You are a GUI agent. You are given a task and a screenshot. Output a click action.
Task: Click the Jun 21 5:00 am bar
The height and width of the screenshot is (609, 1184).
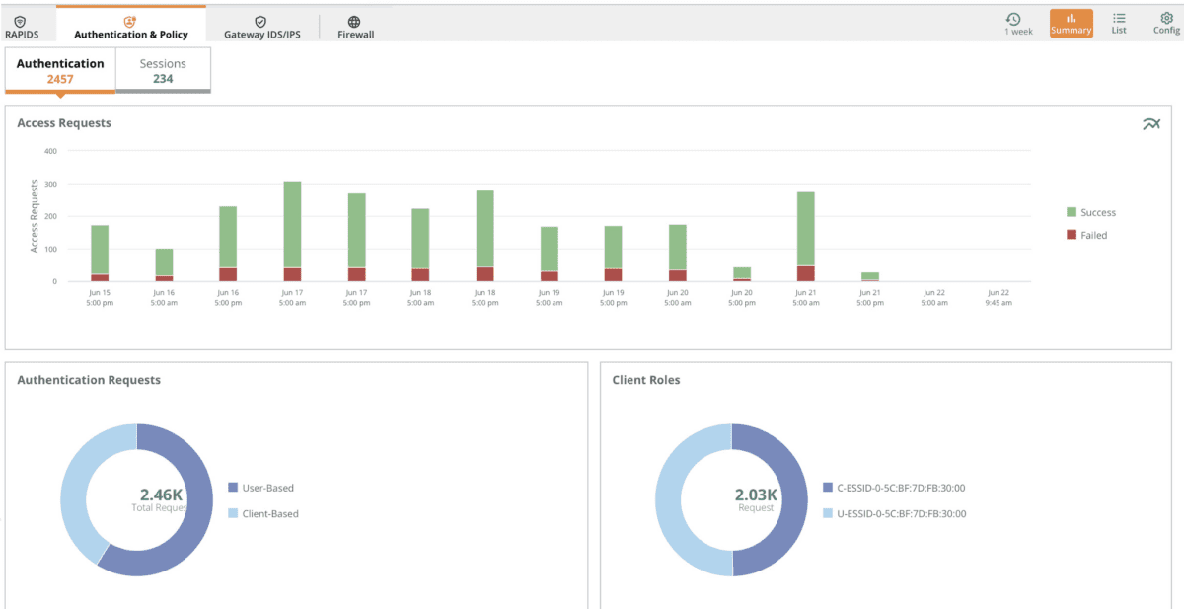(x=806, y=229)
